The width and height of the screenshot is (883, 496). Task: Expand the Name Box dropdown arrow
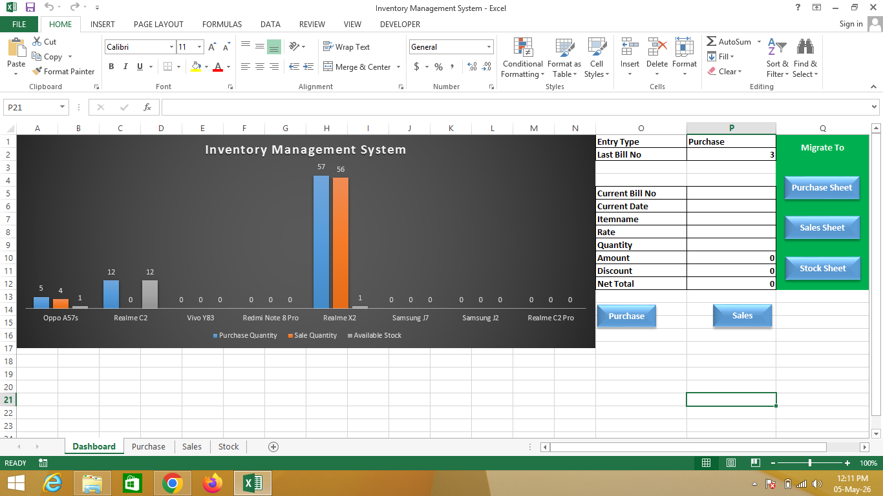(63, 107)
